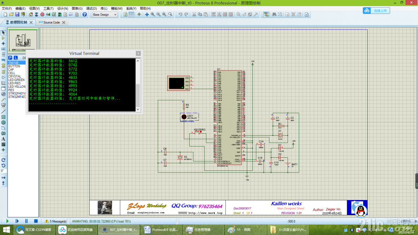Switch to the 写文章-CSDN博客 taskbar window
This screenshot has width=418, height=235.
pos(34,230)
